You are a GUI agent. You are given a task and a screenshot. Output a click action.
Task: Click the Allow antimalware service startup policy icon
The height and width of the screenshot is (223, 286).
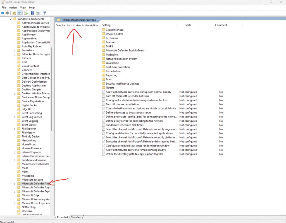[104, 92]
